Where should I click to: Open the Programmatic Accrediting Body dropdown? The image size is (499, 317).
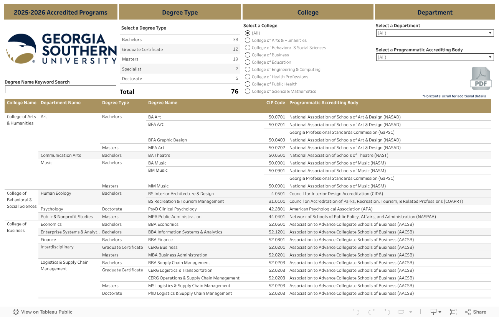435,57
